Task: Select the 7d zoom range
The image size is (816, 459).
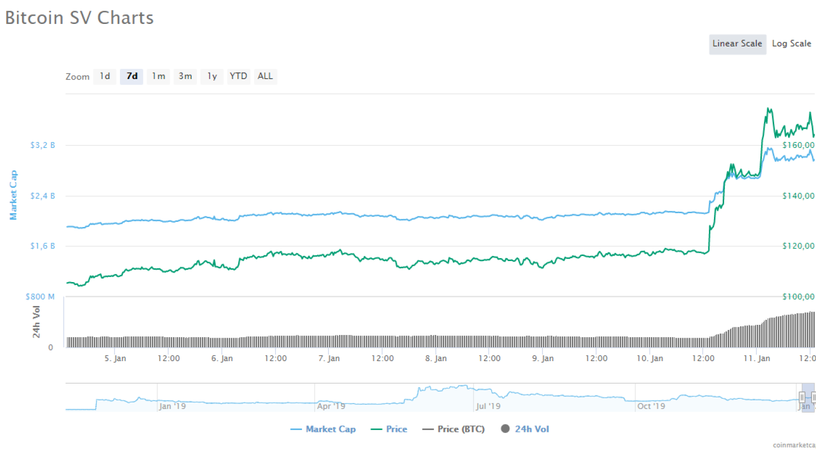Action: [x=132, y=76]
